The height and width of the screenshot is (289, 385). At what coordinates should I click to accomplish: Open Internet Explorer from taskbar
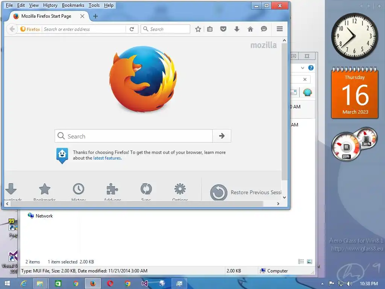click(x=24, y=283)
